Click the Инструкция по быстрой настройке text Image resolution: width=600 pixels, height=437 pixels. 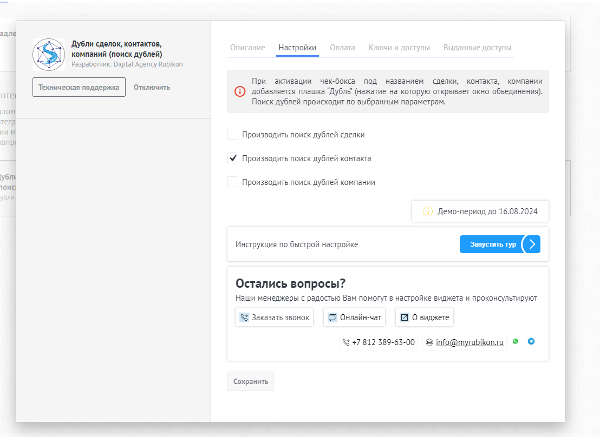tap(297, 244)
